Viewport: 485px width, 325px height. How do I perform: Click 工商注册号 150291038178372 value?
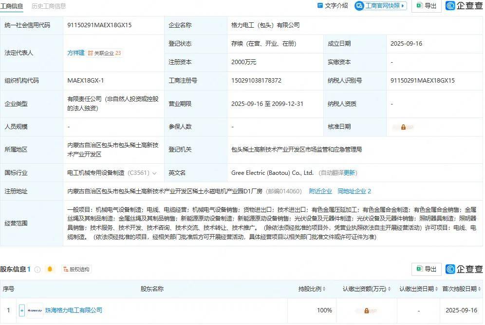pyautogui.click(x=257, y=81)
